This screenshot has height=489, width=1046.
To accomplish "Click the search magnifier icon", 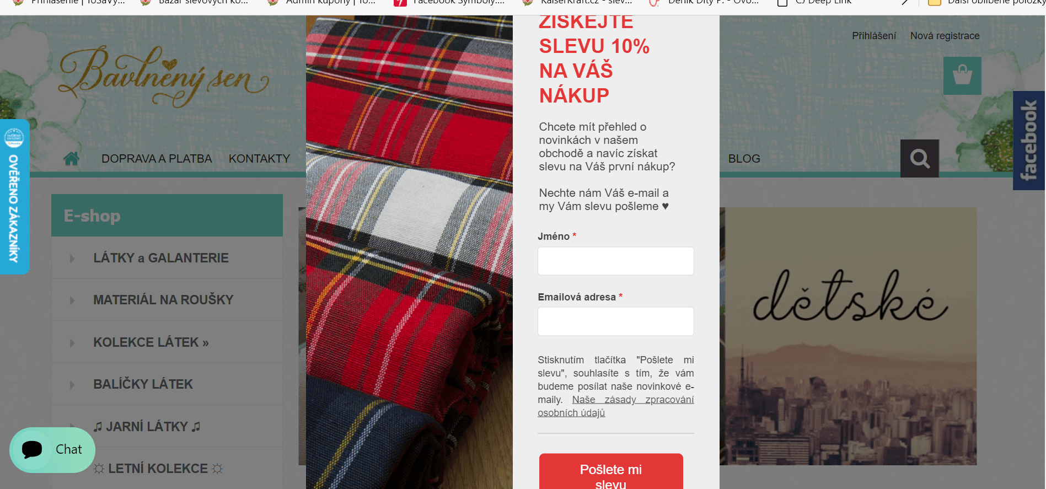I will [x=920, y=158].
